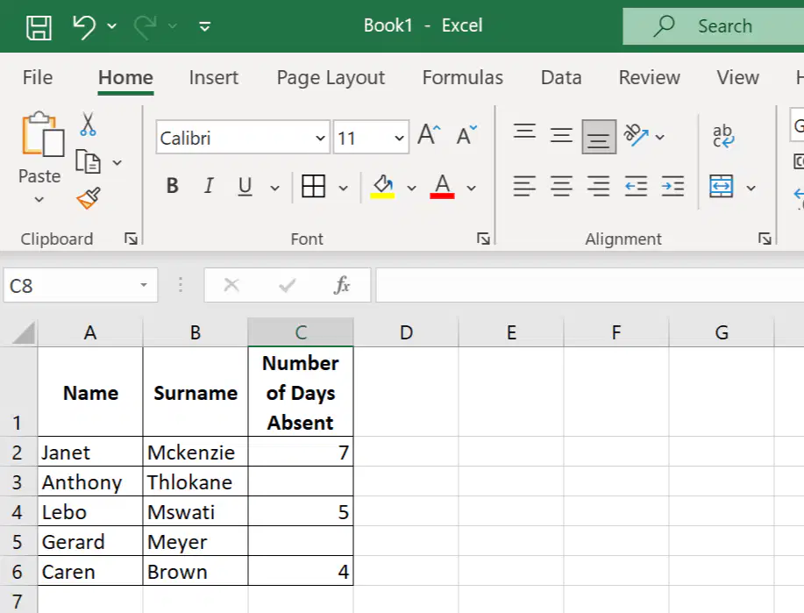Click the Enter checkmark in formula bar
Viewport: 804px width, 613px height.
[288, 285]
